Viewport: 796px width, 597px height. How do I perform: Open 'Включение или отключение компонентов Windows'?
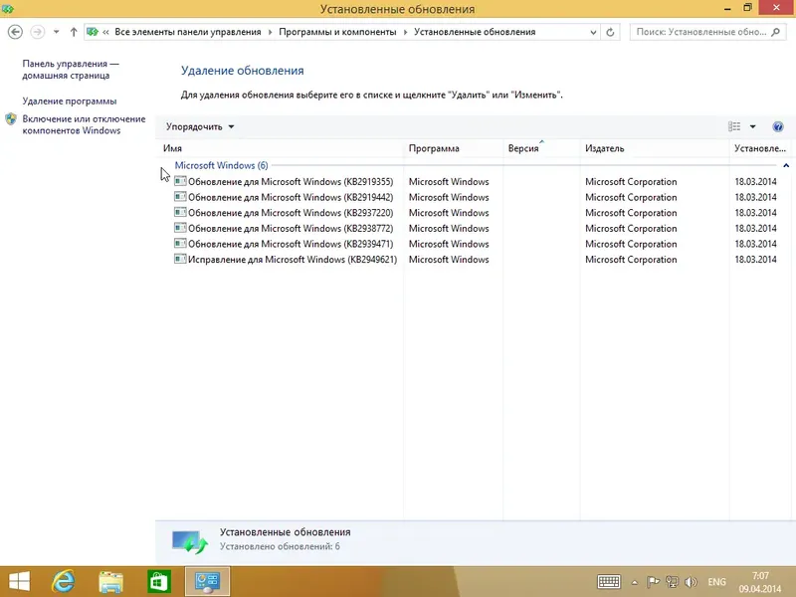pyautogui.click(x=84, y=124)
